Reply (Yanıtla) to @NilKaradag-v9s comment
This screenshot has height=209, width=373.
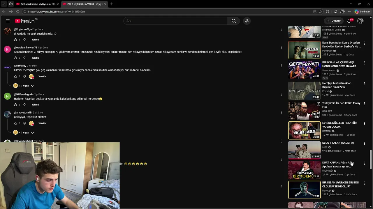click(x=35, y=105)
